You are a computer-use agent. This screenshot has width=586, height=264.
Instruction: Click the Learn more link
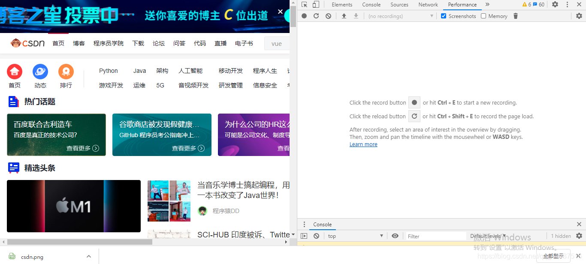pos(363,144)
